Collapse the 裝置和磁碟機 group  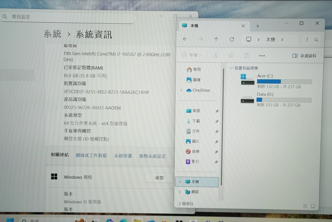(x=231, y=68)
